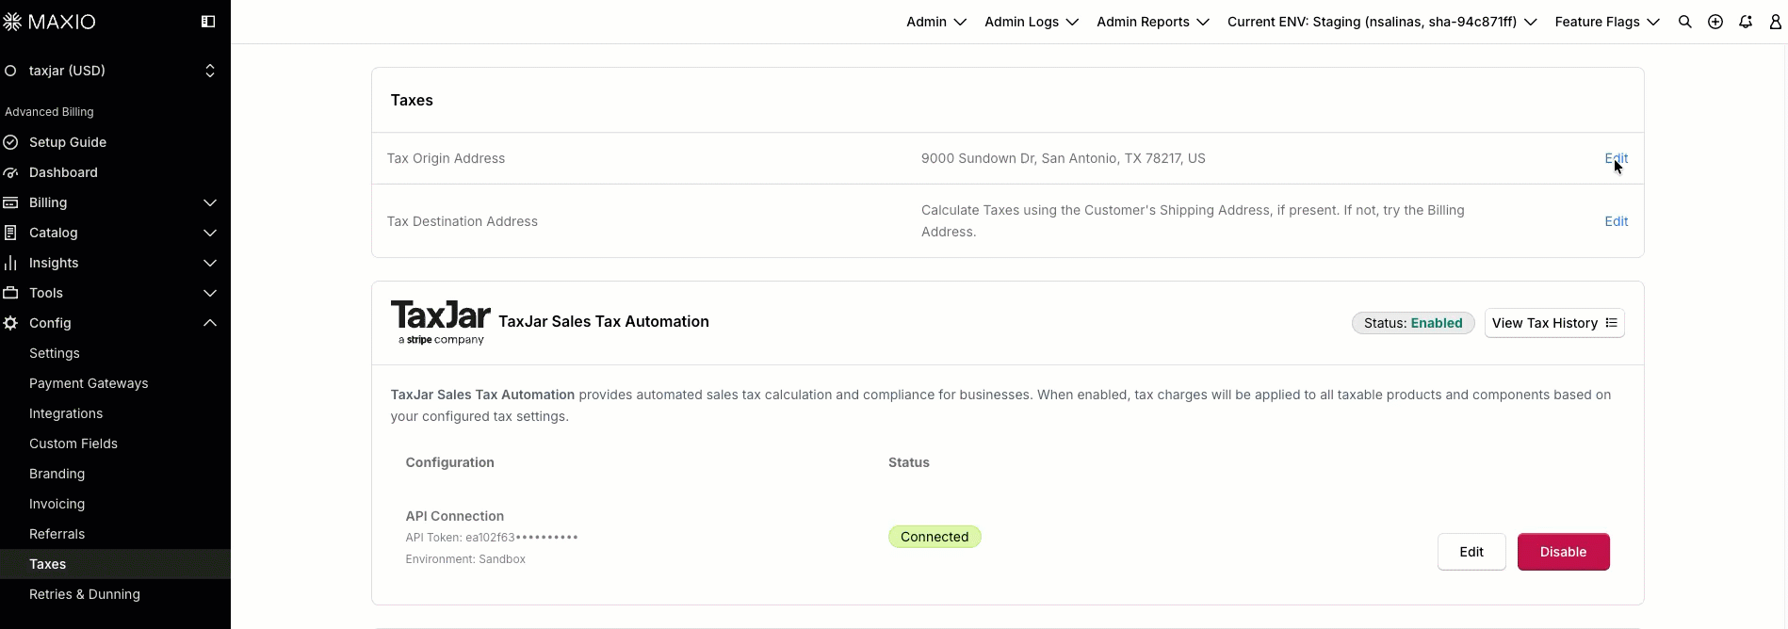1788x629 pixels.
Task: Open the Admin Reports dropdown
Action: [1153, 22]
